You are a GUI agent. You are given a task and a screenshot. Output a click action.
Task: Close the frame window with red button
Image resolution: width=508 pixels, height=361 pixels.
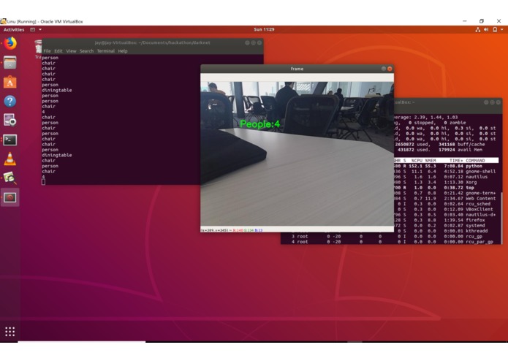[x=390, y=69]
